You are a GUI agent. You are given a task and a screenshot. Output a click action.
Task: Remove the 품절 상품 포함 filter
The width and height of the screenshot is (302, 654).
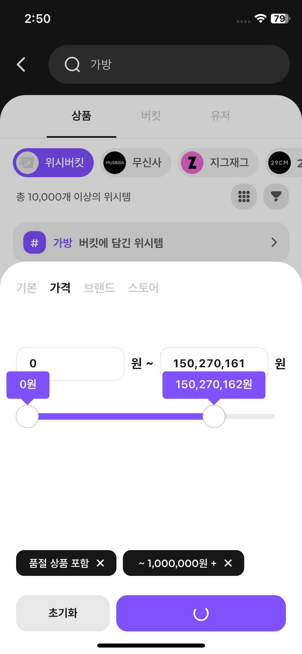[x=100, y=563]
